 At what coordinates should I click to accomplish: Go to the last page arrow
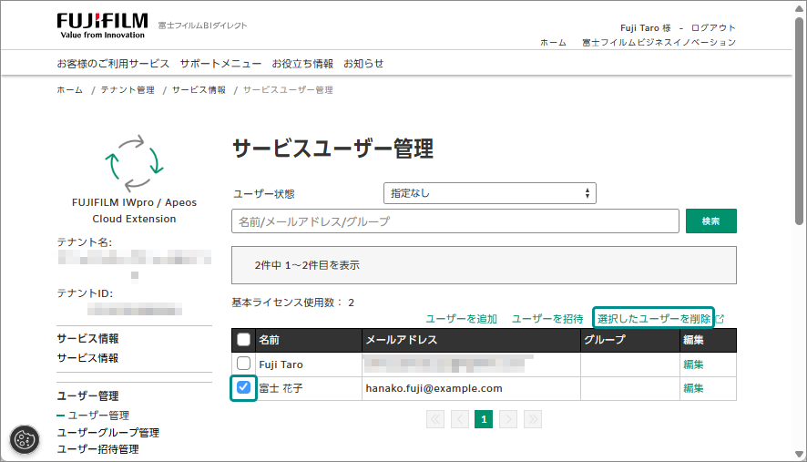click(533, 419)
